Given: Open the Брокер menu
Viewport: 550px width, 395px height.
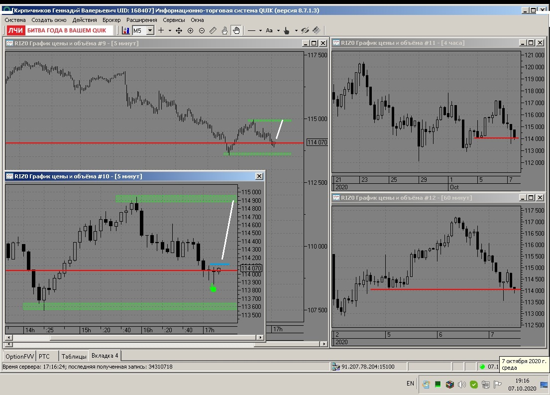Looking at the screenshot, I should [x=111, y=20].
